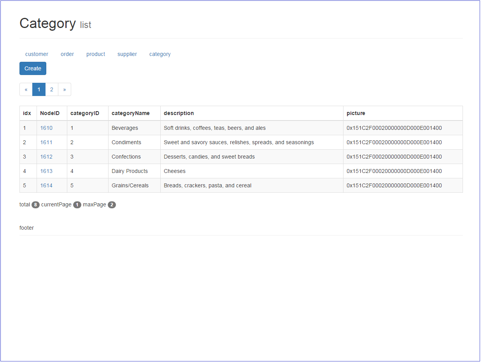Open the product navigation link

pyautogui.click(x=96, y=54)
